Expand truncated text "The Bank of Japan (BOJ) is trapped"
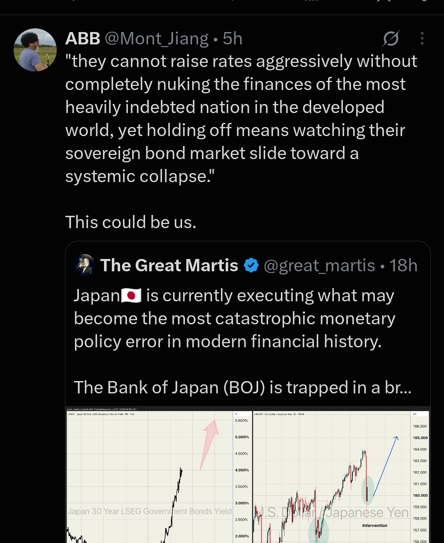The width and height of the screenshot is (444, 543). [x=243, y=387]
